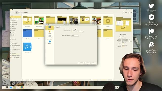The width and height of the screenshot is (162, 91).
Task: Click the large Documents preview in information panel
Action: [x=124, y=25]
